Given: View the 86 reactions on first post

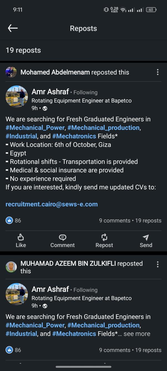Looking at the screenshot, I should (x=14, y=221).
